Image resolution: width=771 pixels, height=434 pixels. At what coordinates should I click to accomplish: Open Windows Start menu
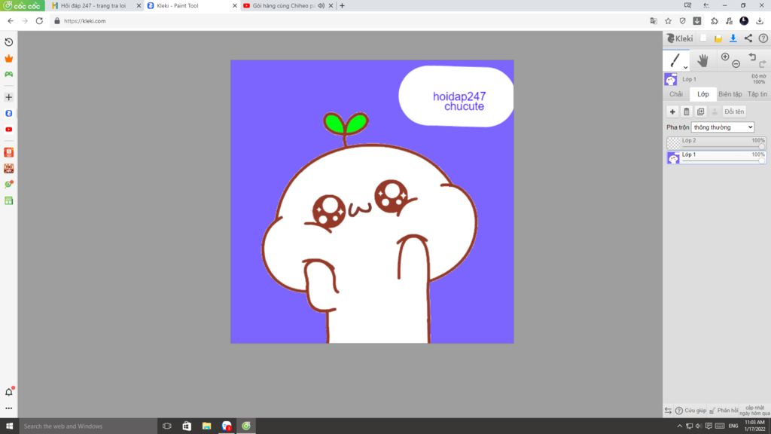pos(9,426)
